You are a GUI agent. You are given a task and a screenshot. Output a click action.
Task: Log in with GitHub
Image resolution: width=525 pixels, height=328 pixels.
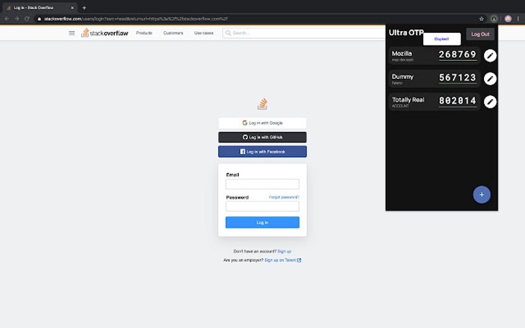point(262,137)
